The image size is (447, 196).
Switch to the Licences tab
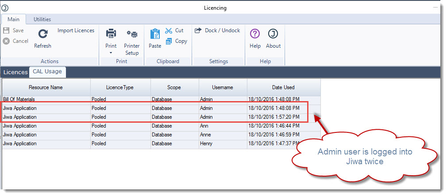click(15, 72)
